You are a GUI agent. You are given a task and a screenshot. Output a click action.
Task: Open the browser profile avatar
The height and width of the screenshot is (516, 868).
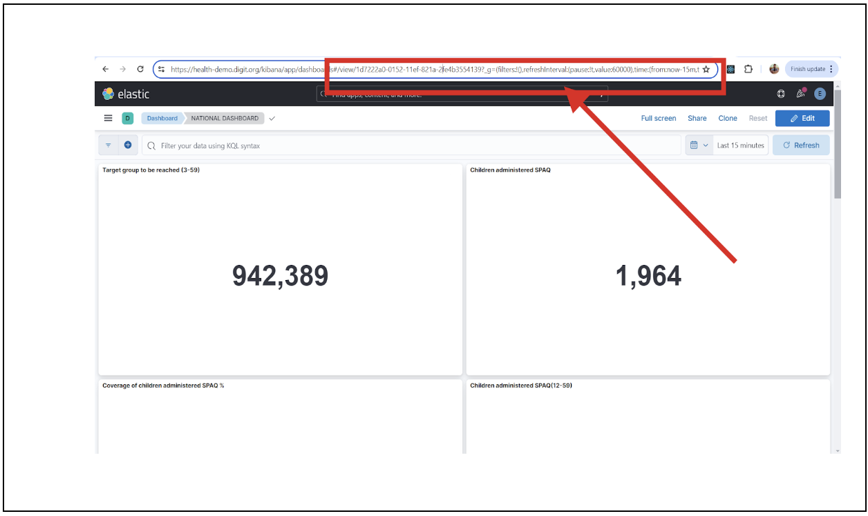774,69
